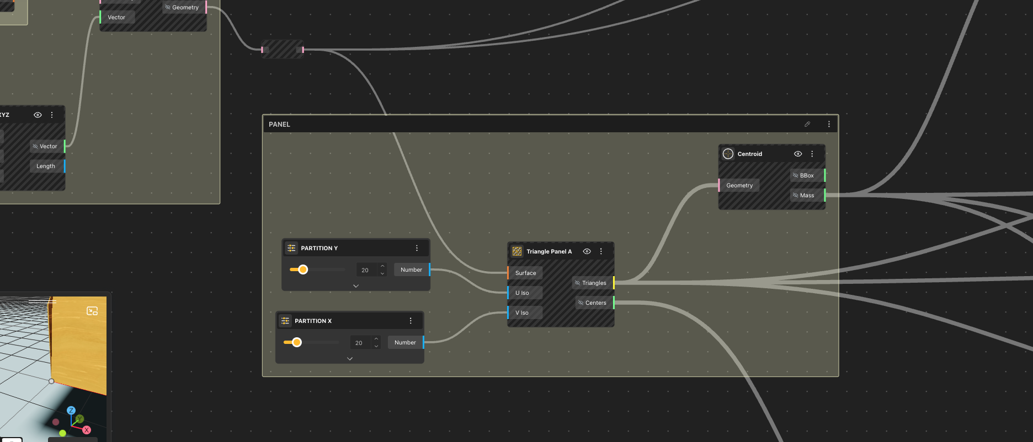Click the PARTITION X sliders icon

pos(285,321)
